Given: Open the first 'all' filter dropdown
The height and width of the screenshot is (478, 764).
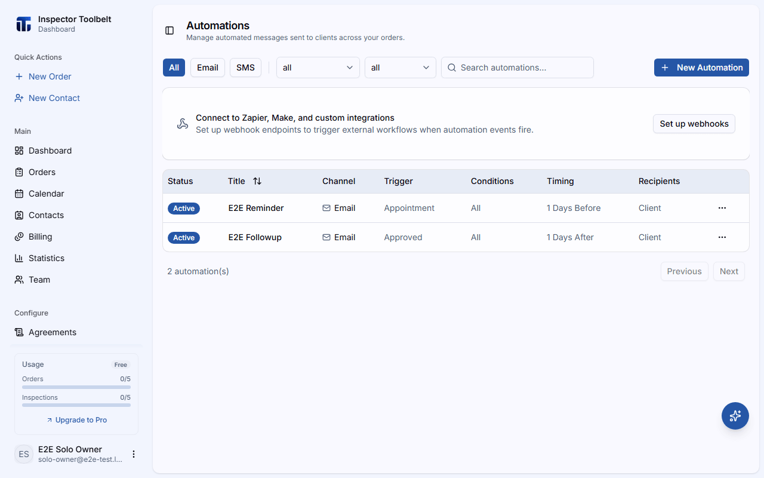Looking at the screenshot, I should point(318,68).
